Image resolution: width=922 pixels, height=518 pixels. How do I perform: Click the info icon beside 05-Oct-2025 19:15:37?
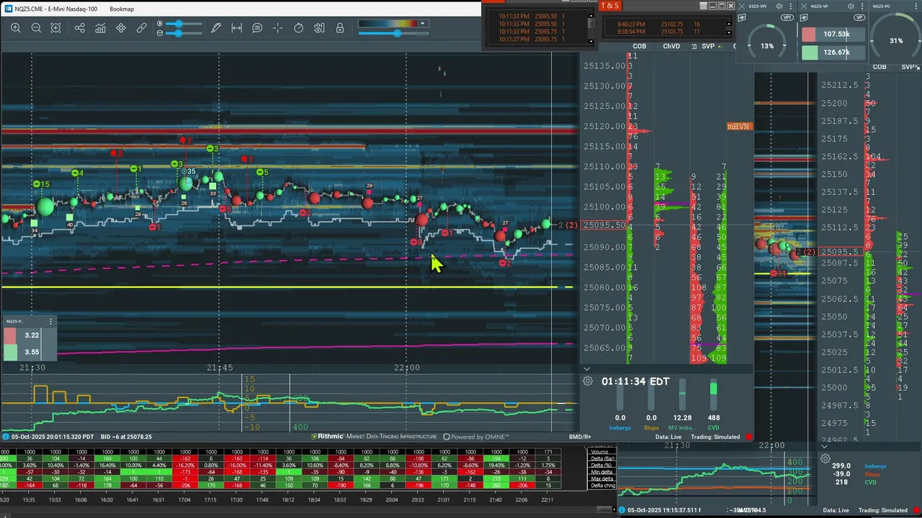622,510
